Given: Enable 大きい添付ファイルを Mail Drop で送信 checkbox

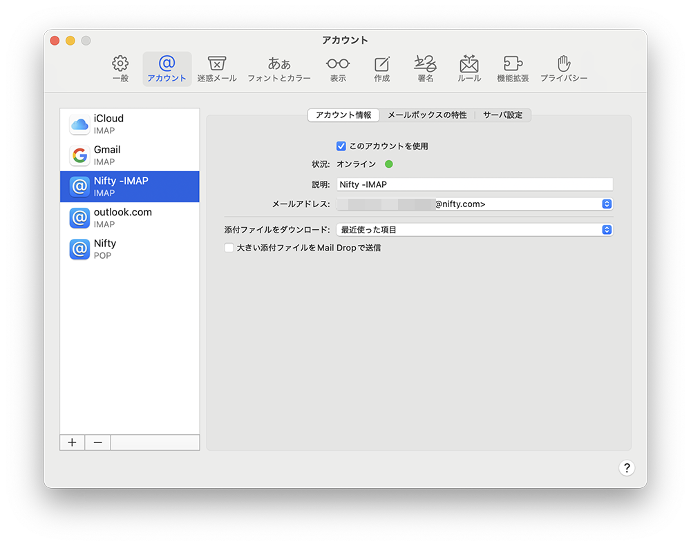Looking at the screenshot, I should (x=229, y=248).
